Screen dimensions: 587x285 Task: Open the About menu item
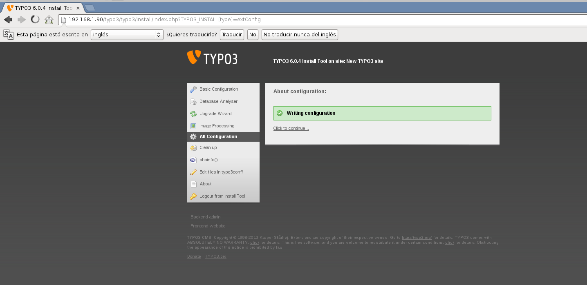tap(206, 184)
